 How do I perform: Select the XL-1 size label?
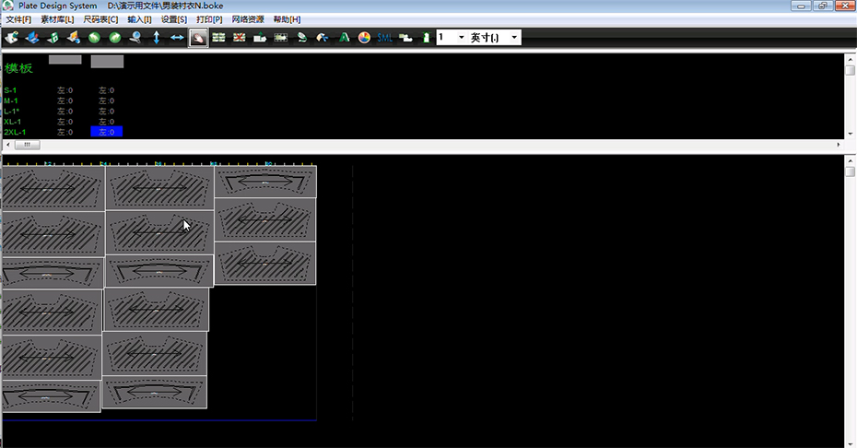[12, 122]
